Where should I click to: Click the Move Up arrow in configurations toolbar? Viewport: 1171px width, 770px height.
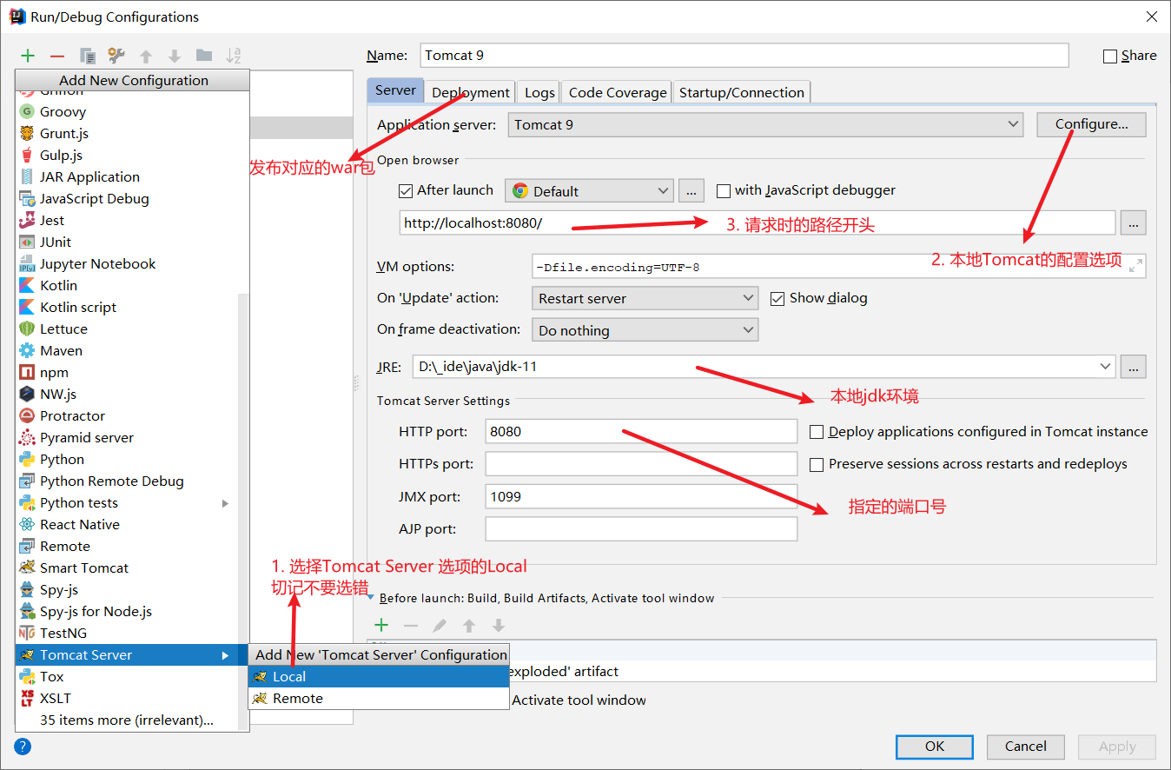pos(146,56)
